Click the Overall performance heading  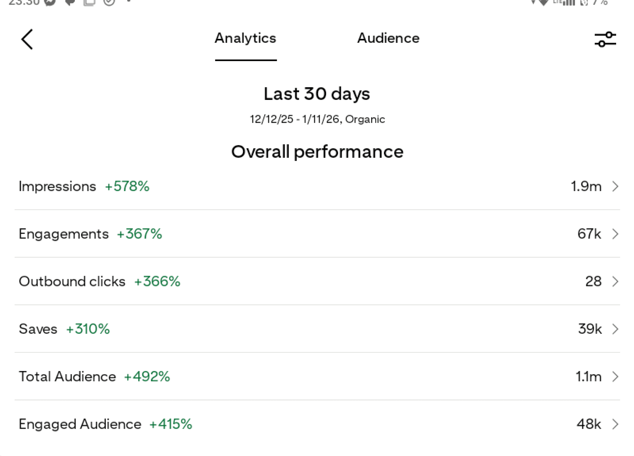tap(317, 152)
